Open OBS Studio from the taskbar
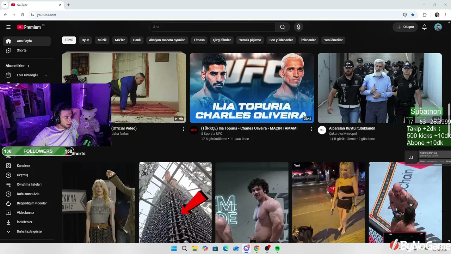 pos(267,249)
